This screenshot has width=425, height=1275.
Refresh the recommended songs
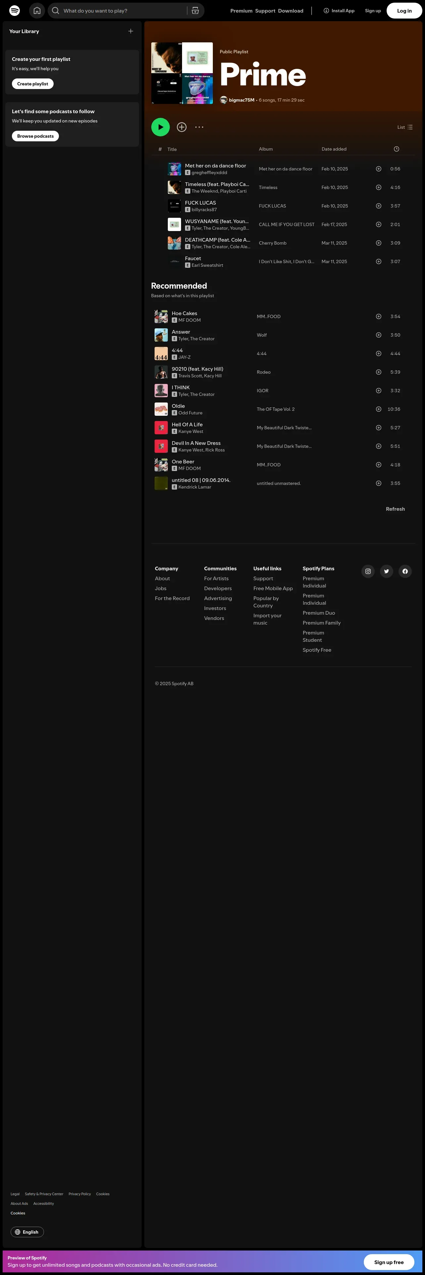coord(395,509)
